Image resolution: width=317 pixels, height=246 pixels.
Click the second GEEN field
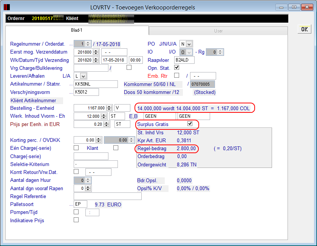[194, 116]
